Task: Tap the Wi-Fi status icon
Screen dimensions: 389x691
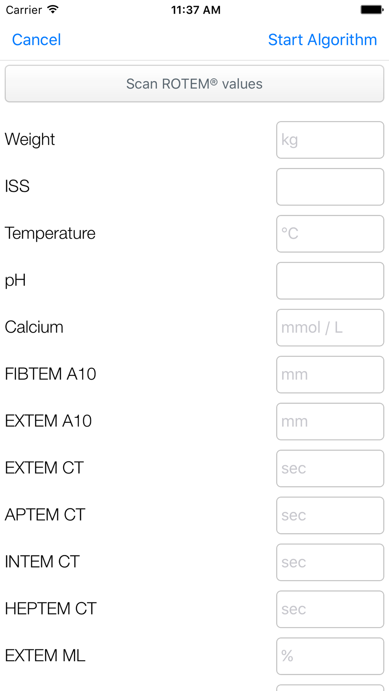Action: [53, 10]
